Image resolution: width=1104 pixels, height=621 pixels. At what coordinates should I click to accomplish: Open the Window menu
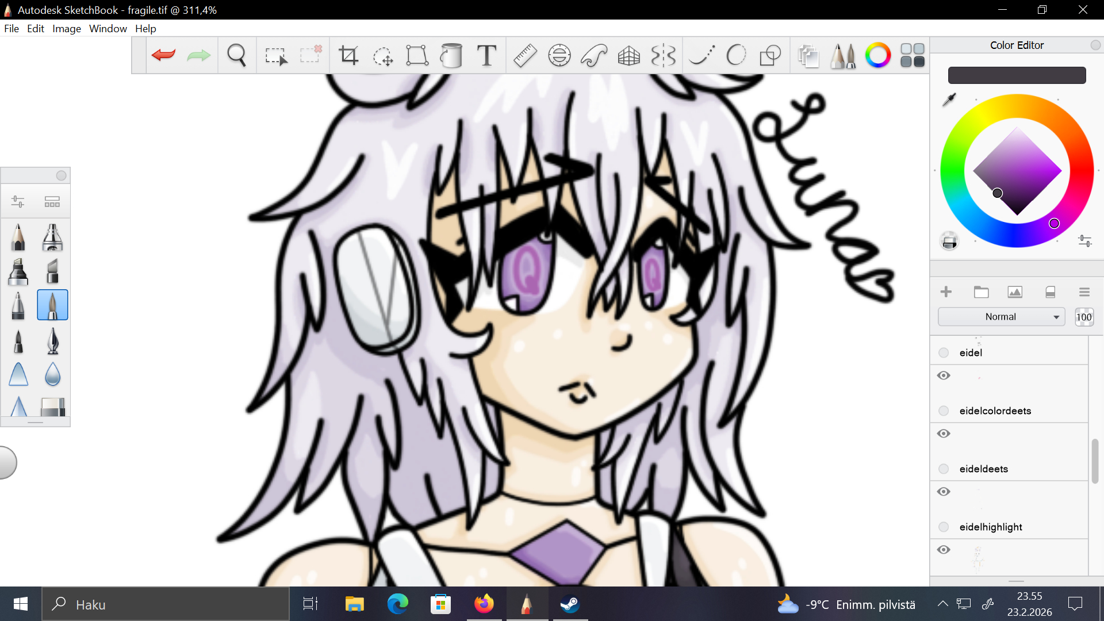tap(108, 29)
